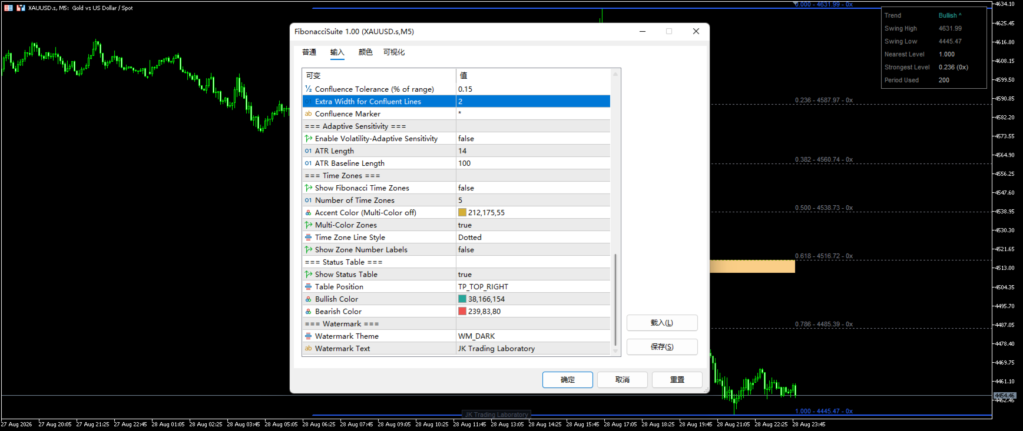This screenshot has height=431, width=1023.
Task: Click the Watermark section header row
Action: [x=456, y=323]
